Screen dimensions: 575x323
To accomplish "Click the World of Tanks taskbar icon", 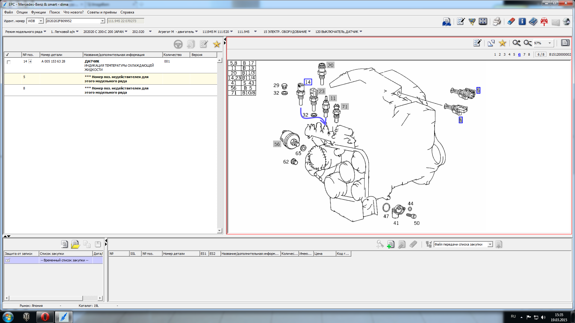I will click(x=26, y=317).
